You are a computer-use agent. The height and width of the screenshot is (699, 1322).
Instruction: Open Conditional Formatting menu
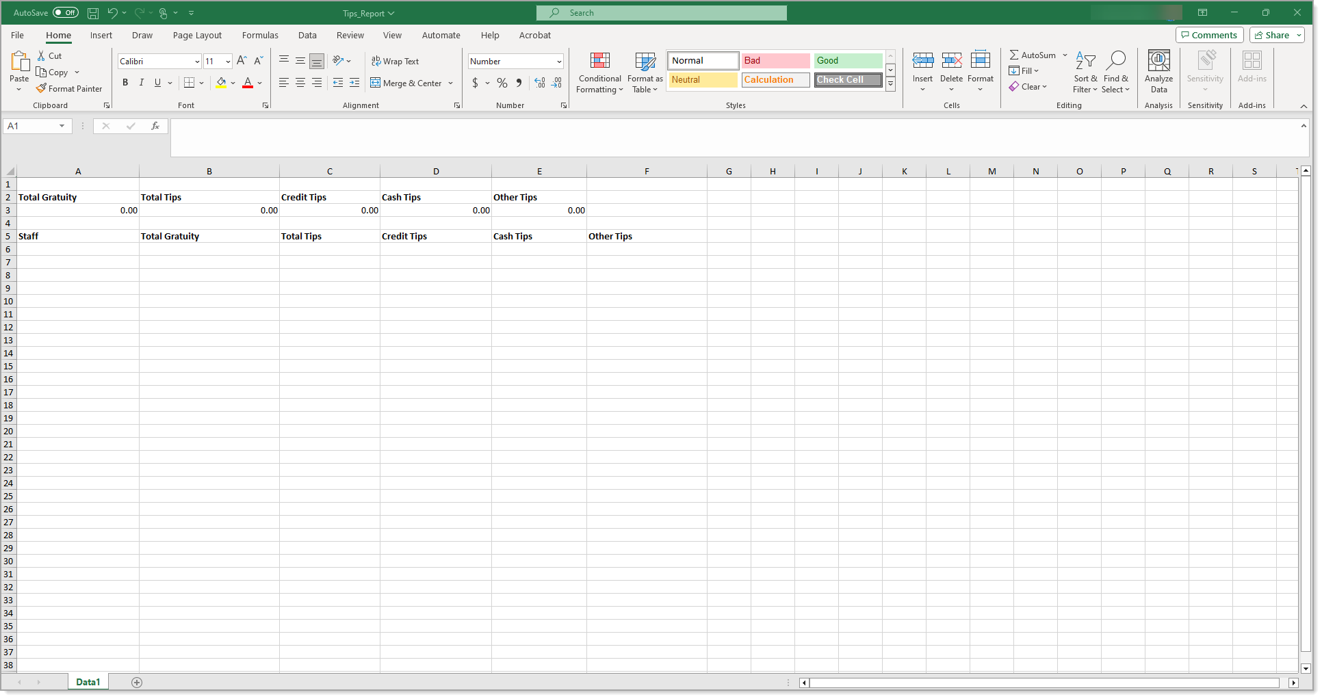click(600, 72)
